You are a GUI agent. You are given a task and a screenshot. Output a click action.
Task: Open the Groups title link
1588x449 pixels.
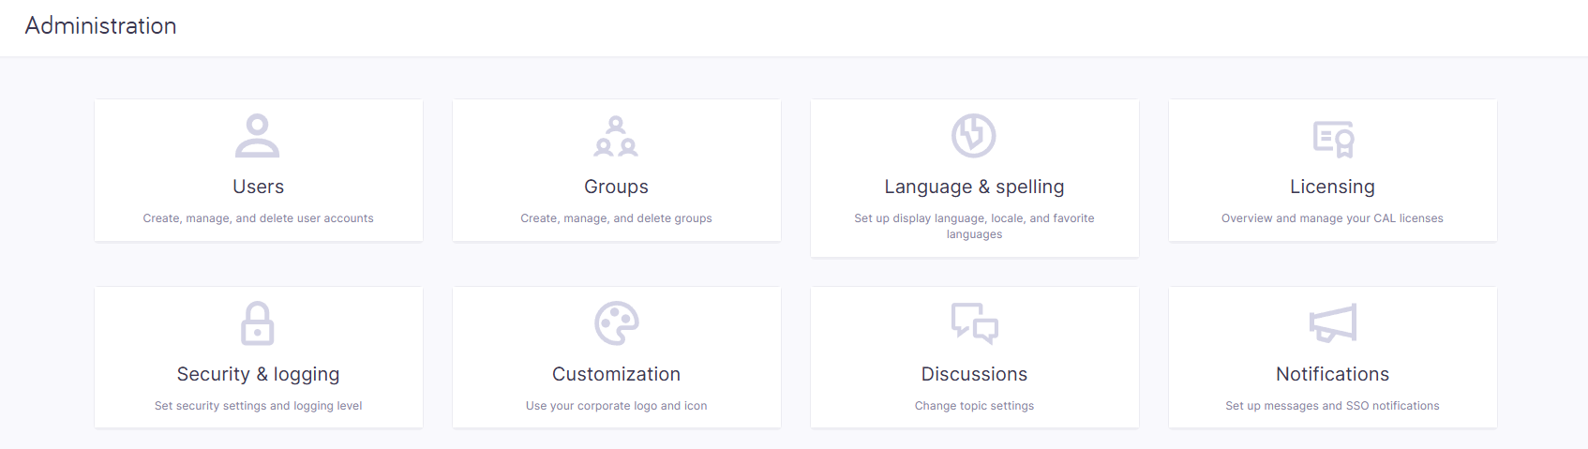(x=616, y=187)
